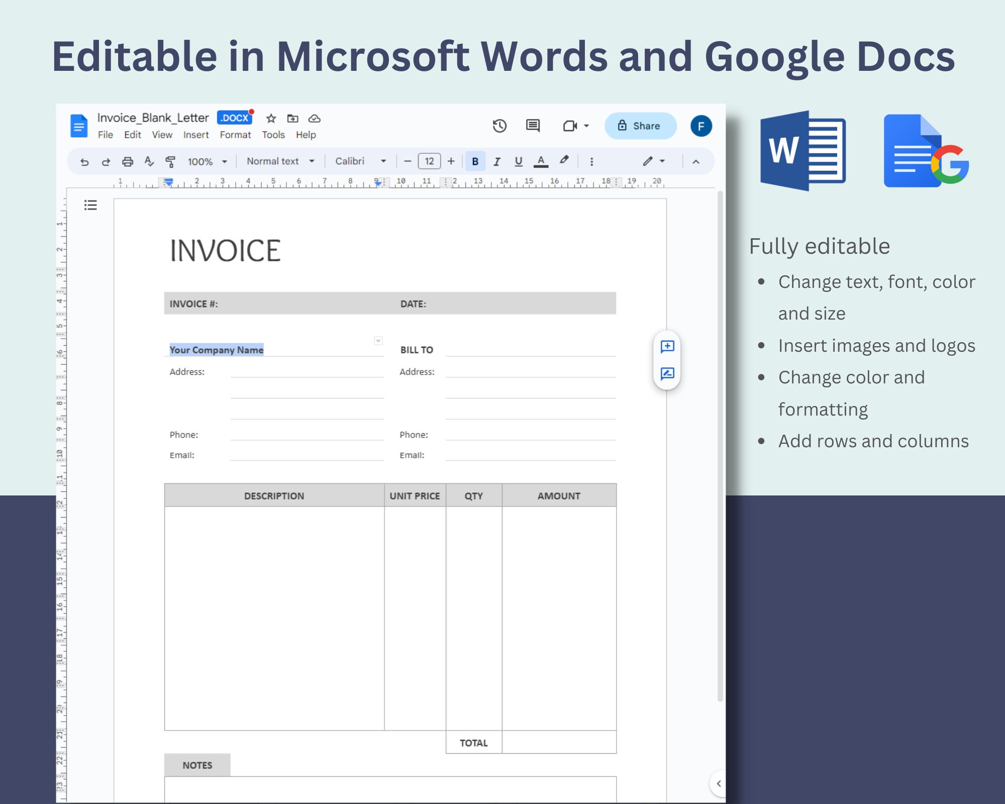This screenshot has height=804, width=1005.
Task: Increase font size with plus button
Action: click(x=451, y=161)
